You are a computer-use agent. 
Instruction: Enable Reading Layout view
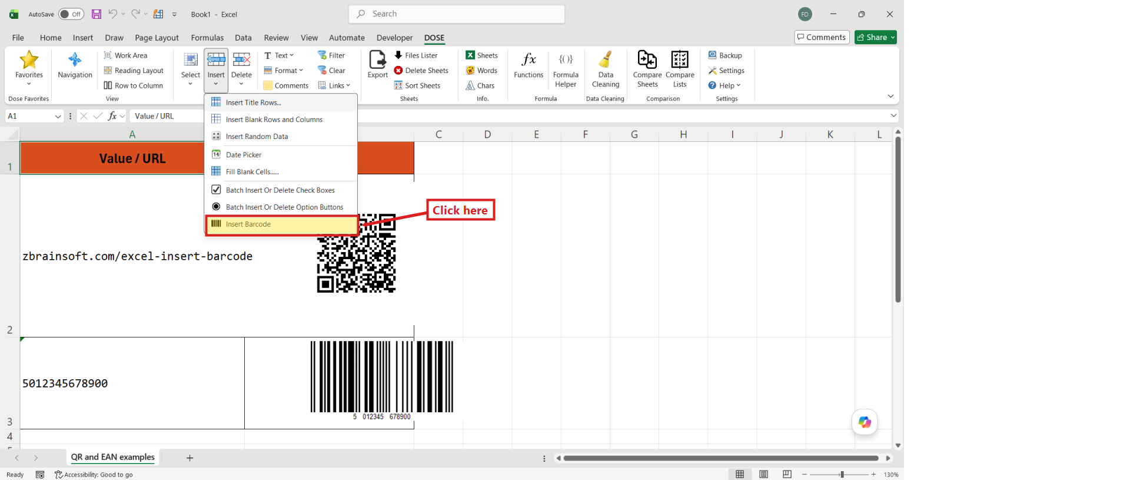tap(134, 71)
